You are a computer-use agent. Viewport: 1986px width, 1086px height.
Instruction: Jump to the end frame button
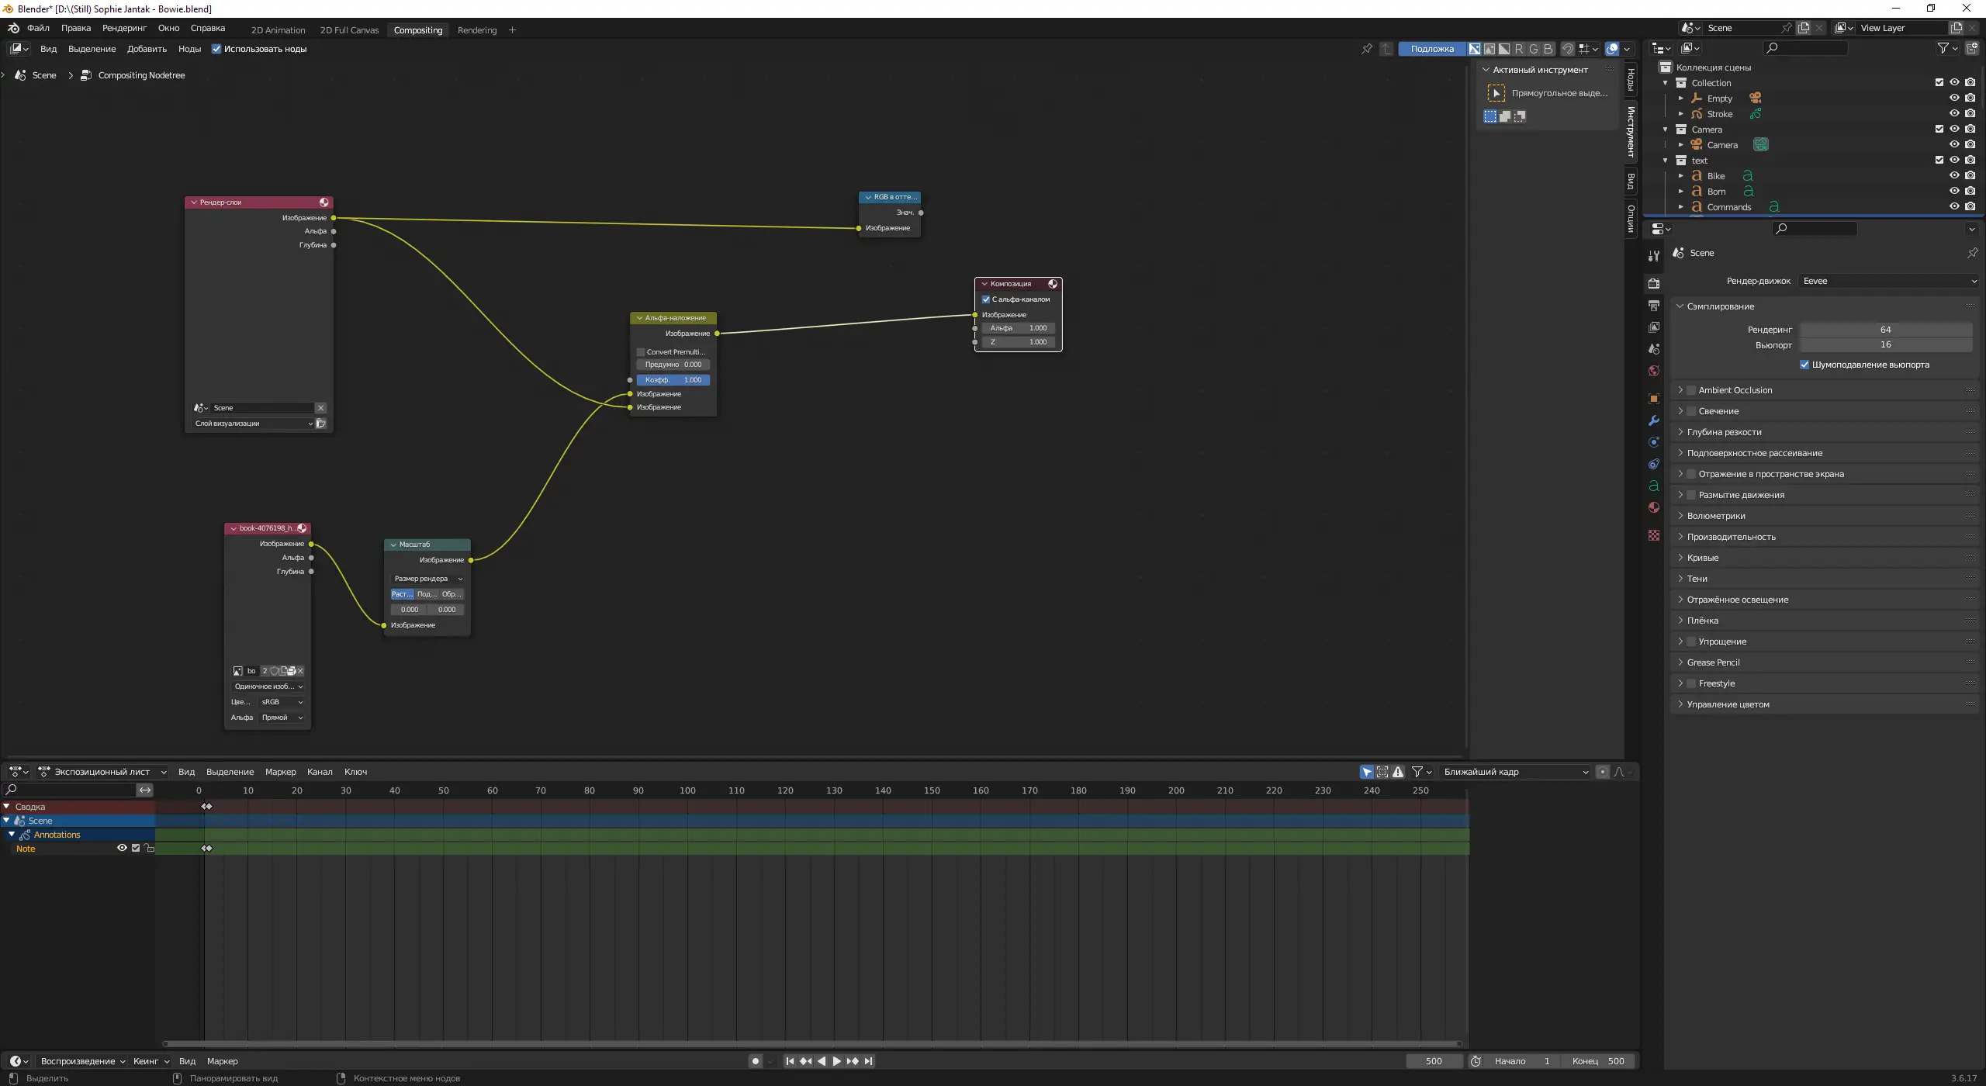[x=868, y=1061]
